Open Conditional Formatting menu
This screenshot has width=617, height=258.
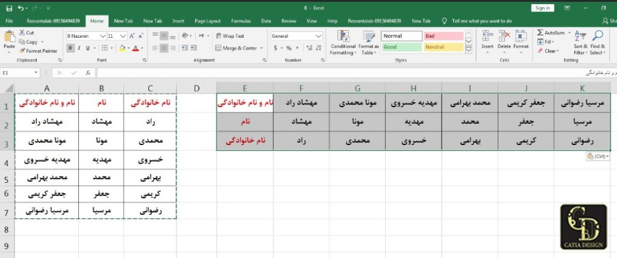pos(343,43)
